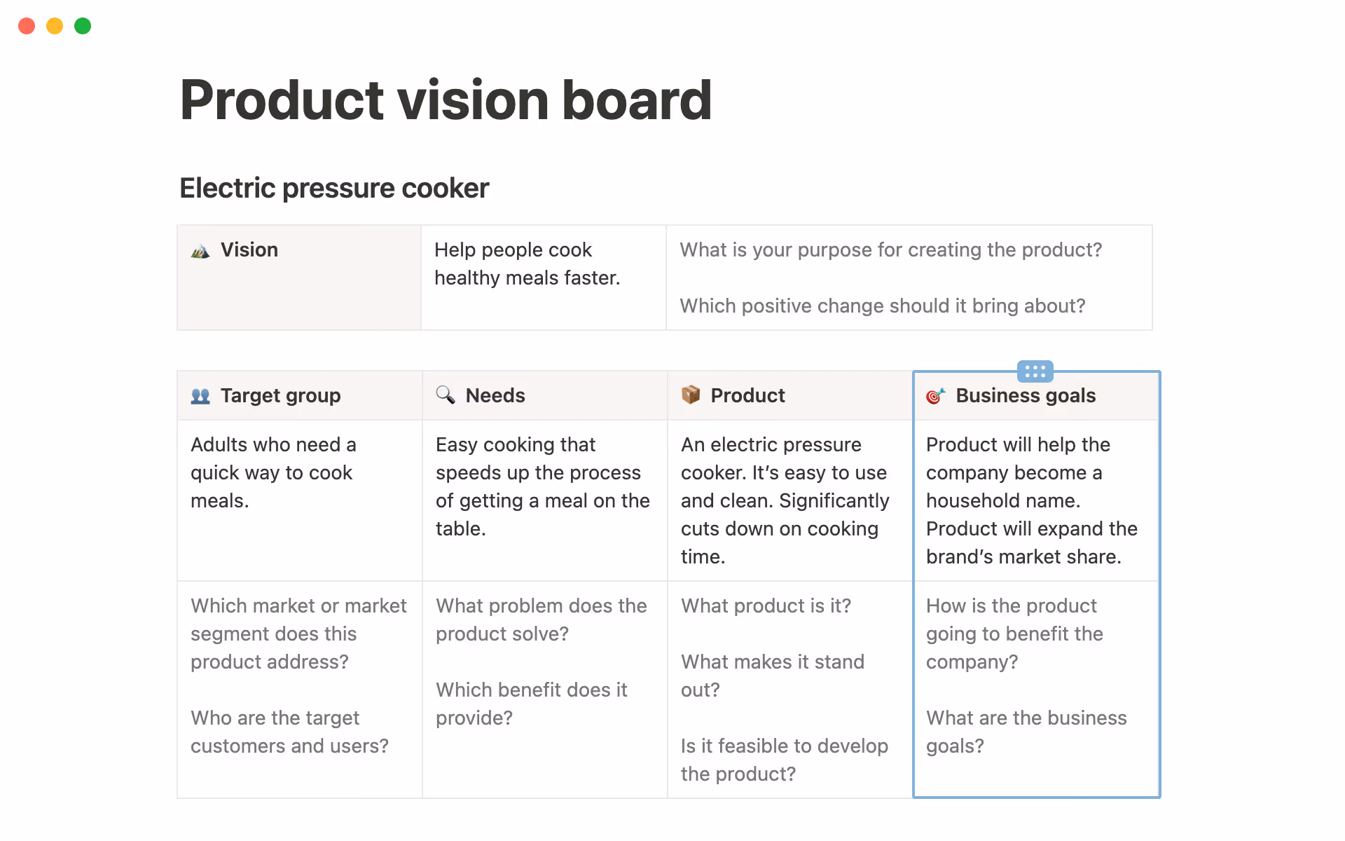This screenshot has width=1345, height=841.
Task: Click the 'Easy cooking that speeds up' cell
Action: (542, 486)
